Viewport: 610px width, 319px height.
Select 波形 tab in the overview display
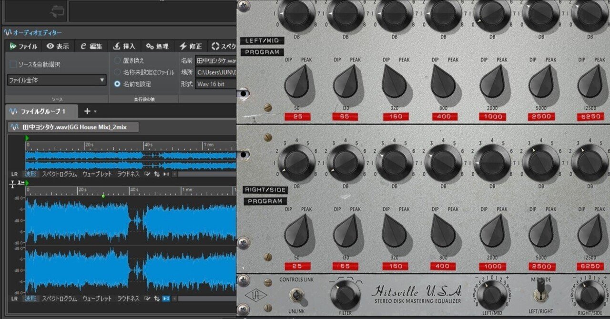click(30, 174)
